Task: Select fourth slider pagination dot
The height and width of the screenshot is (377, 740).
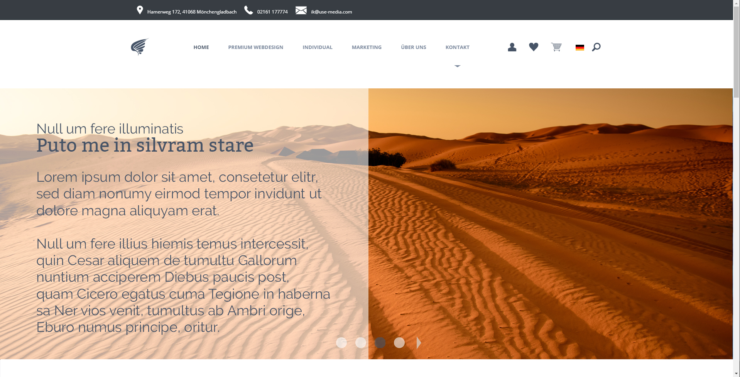Action: tap(399, 343)
